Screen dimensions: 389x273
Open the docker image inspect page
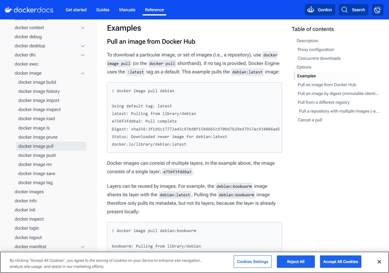pos(40,109)
